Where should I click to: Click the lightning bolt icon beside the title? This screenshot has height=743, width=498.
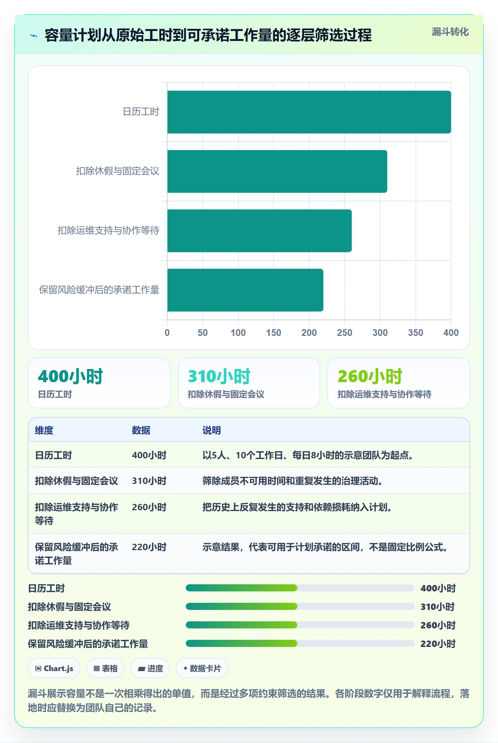34,36
